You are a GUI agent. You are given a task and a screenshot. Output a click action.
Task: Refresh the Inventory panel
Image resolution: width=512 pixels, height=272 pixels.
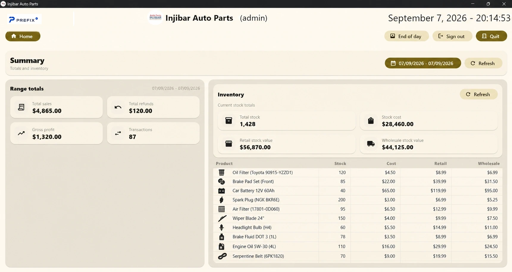pos(478,94)
